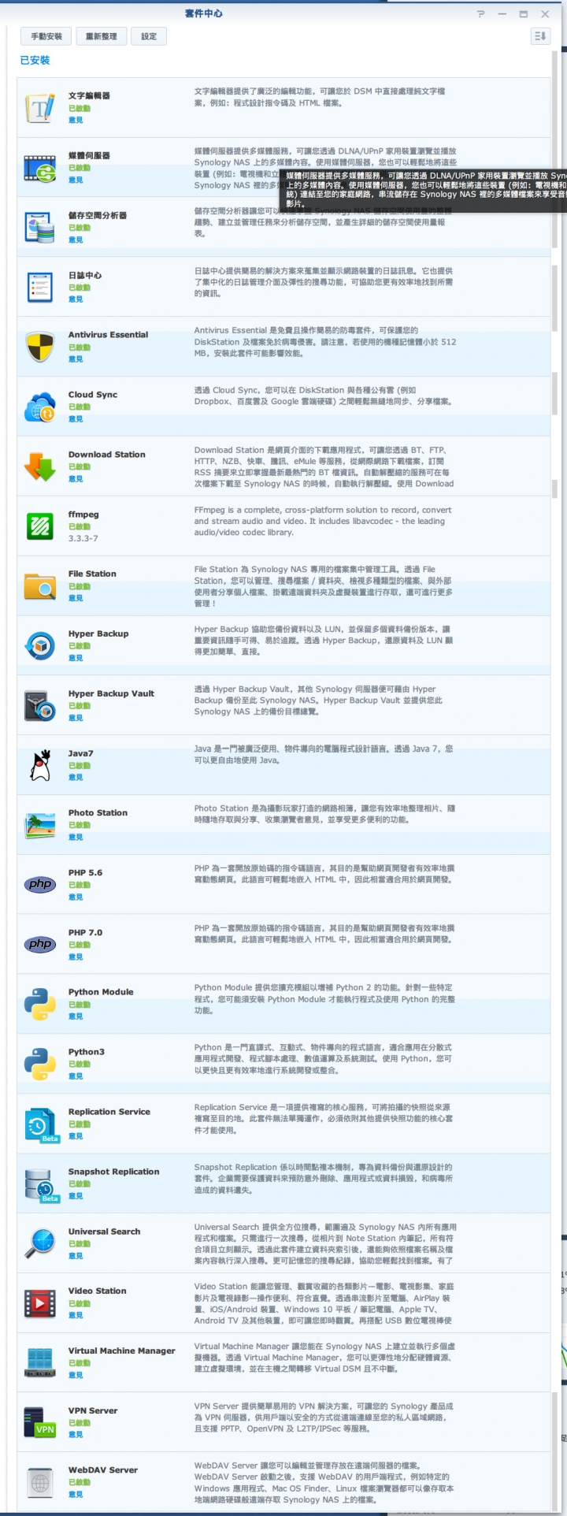Click the php icon in PHP 5.6 row
The image size is (567, 1516).
[x=39, y=884]
